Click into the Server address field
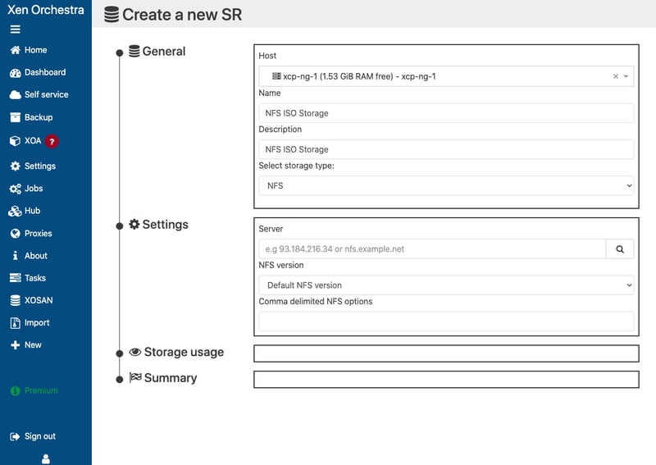Screen dimensions: 656x465 [x=432, y=249]
